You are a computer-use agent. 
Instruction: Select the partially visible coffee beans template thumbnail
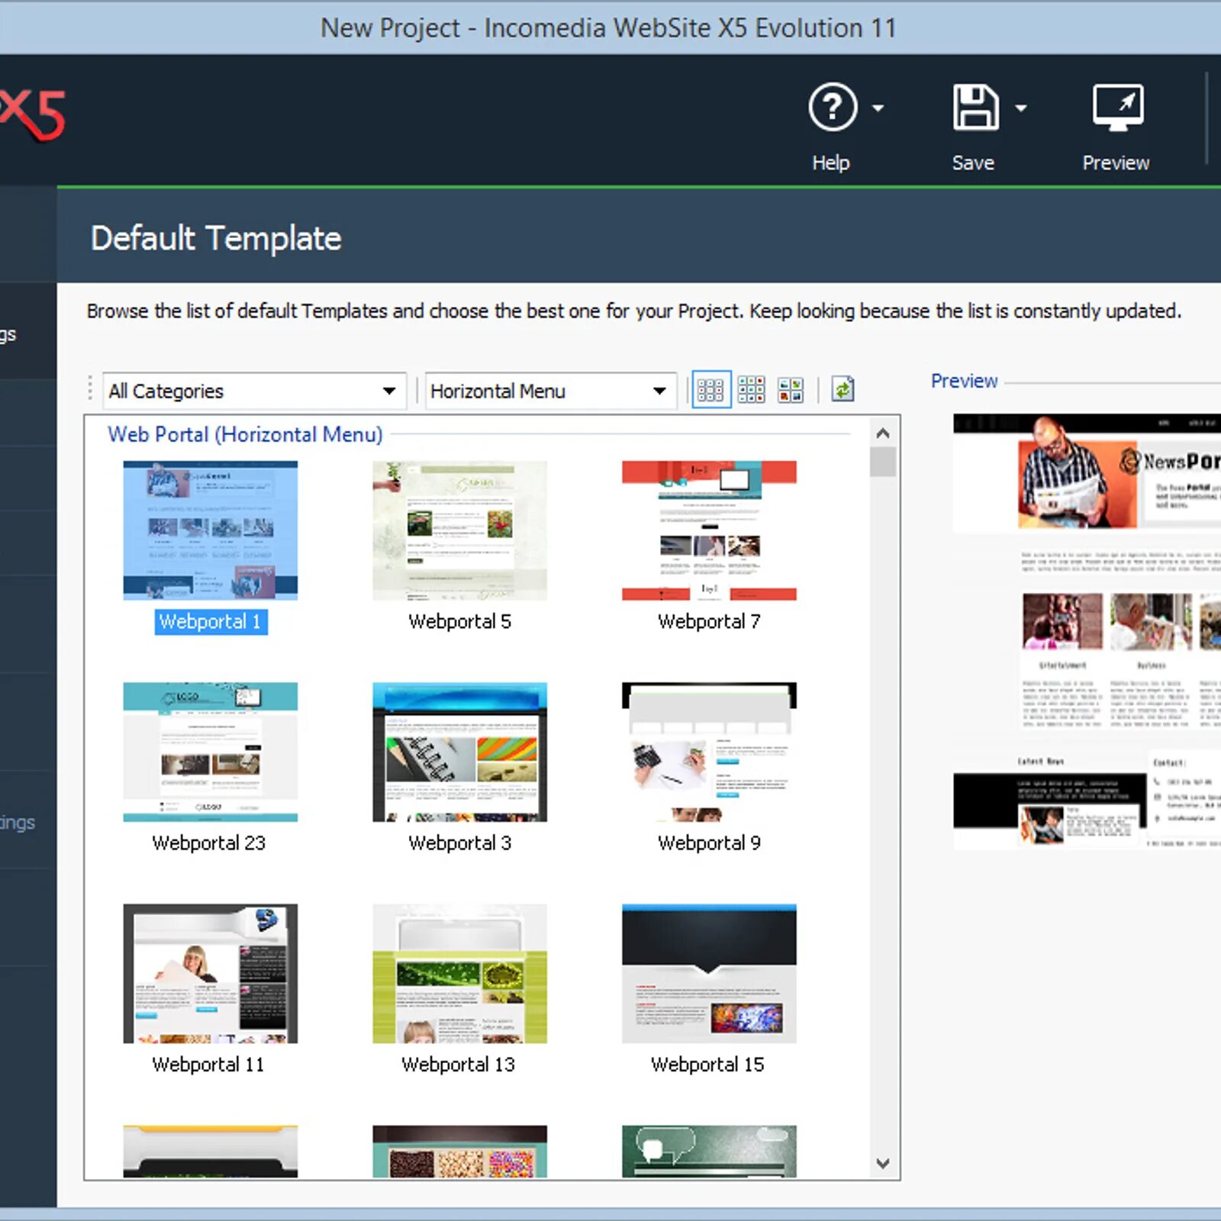pyautogui.click(x=460, y=1151)
